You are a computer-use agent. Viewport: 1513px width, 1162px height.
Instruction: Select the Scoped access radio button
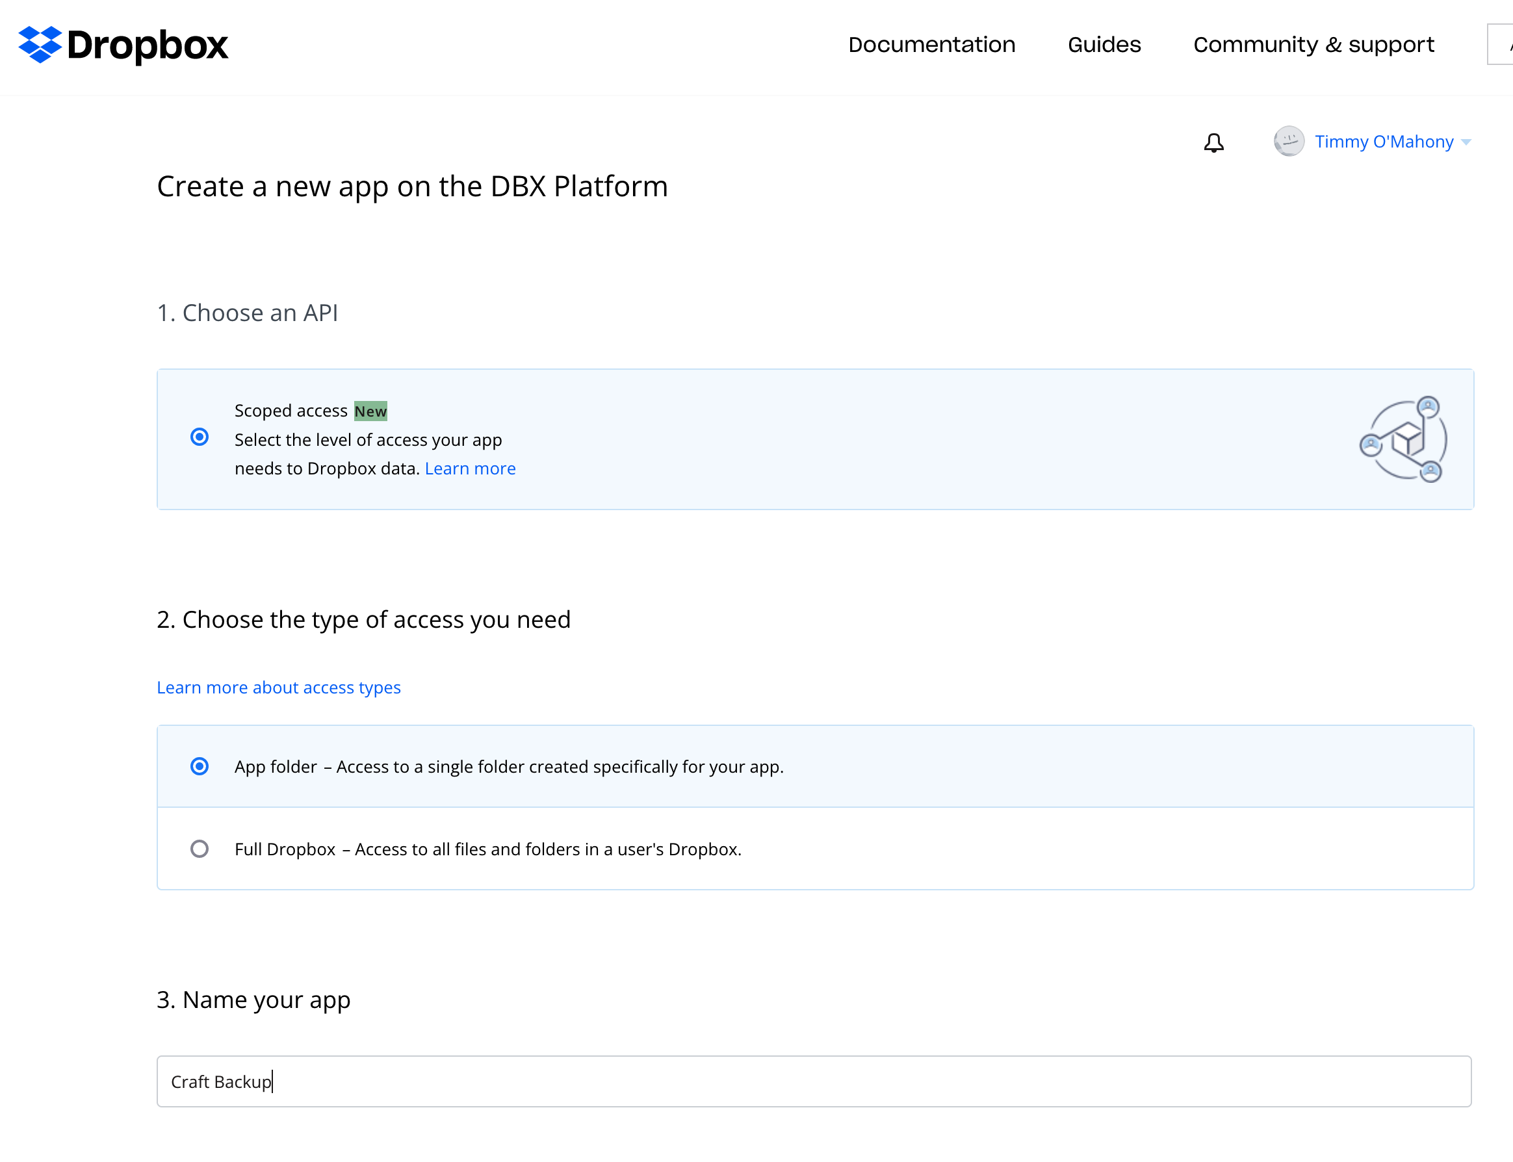pos(199,437)
